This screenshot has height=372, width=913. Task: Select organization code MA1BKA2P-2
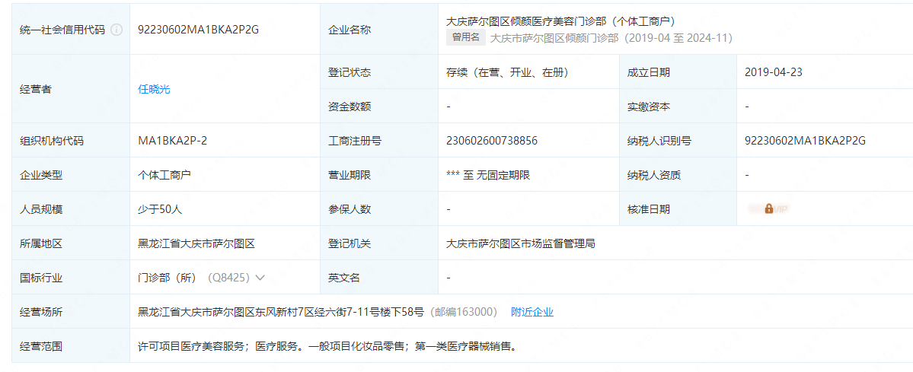[173, 141]
